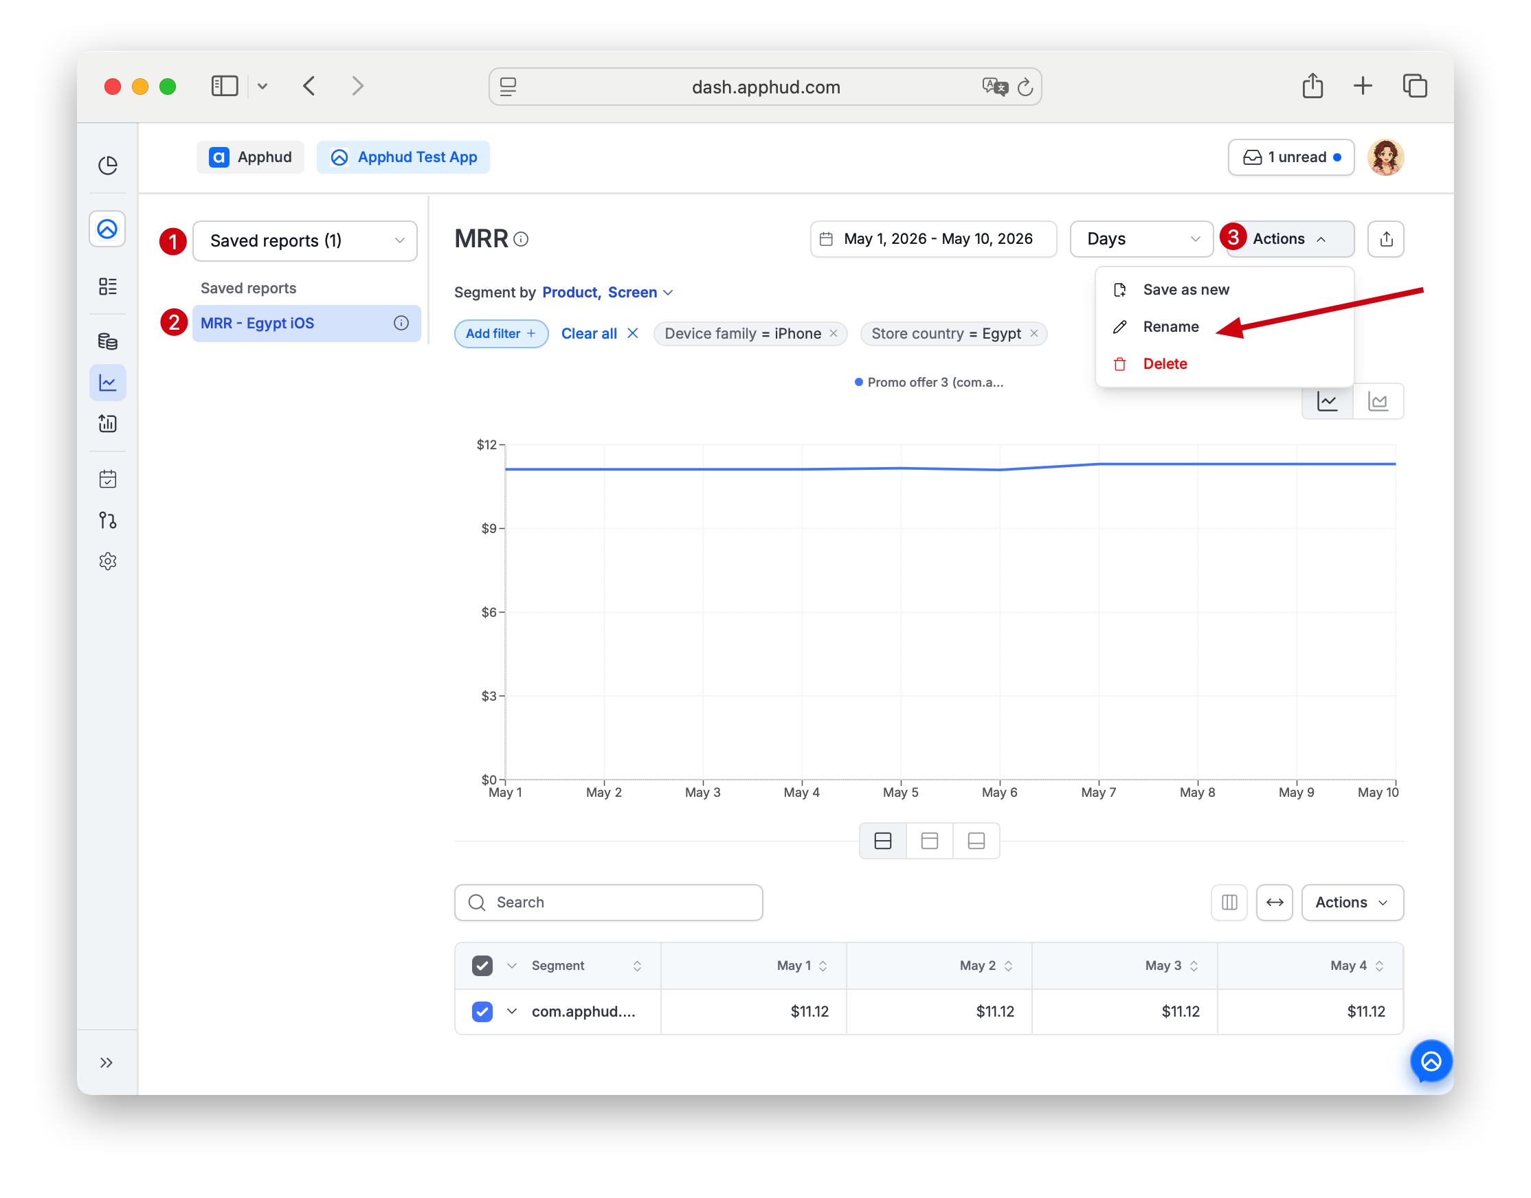This screenshot has height=1198, width=1531.
Task: Open a new Safari tab
Action: (x=1362, y=87)
